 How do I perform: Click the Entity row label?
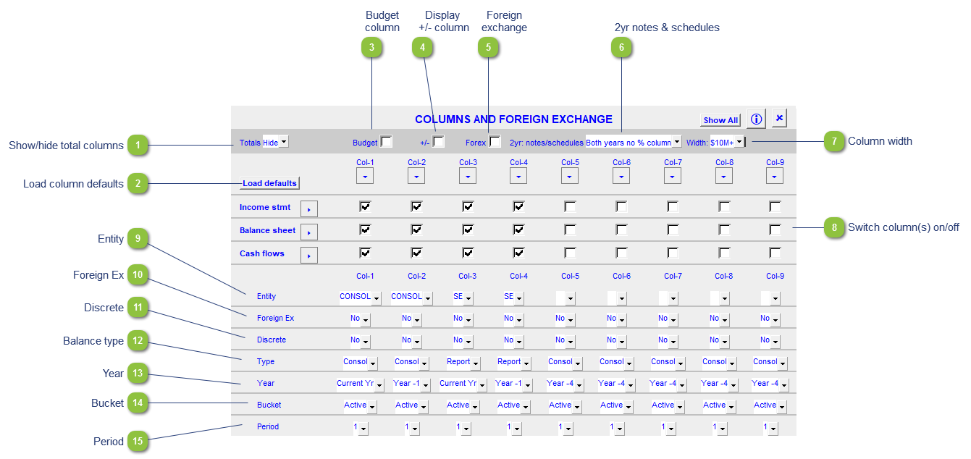point(266,296)
